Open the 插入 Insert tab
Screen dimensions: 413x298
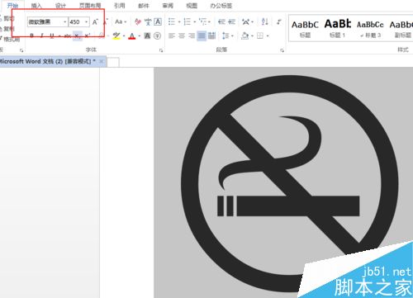click(x=36, y=6)
